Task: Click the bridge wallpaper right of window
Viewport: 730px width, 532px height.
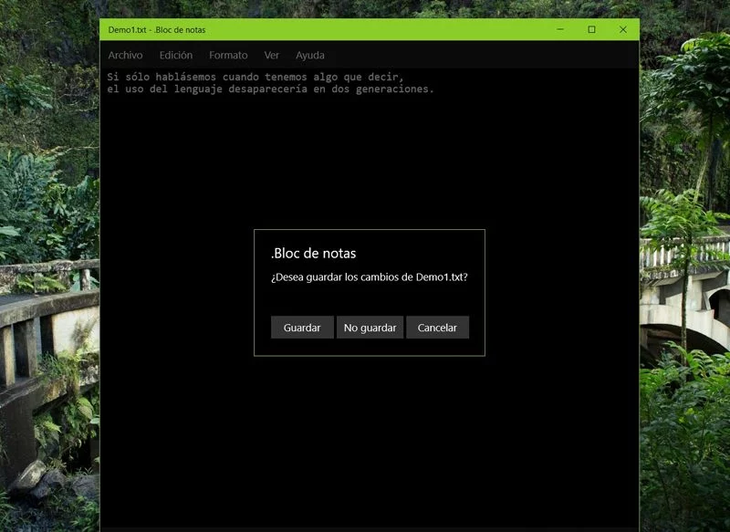Action: tap(684, 274)
